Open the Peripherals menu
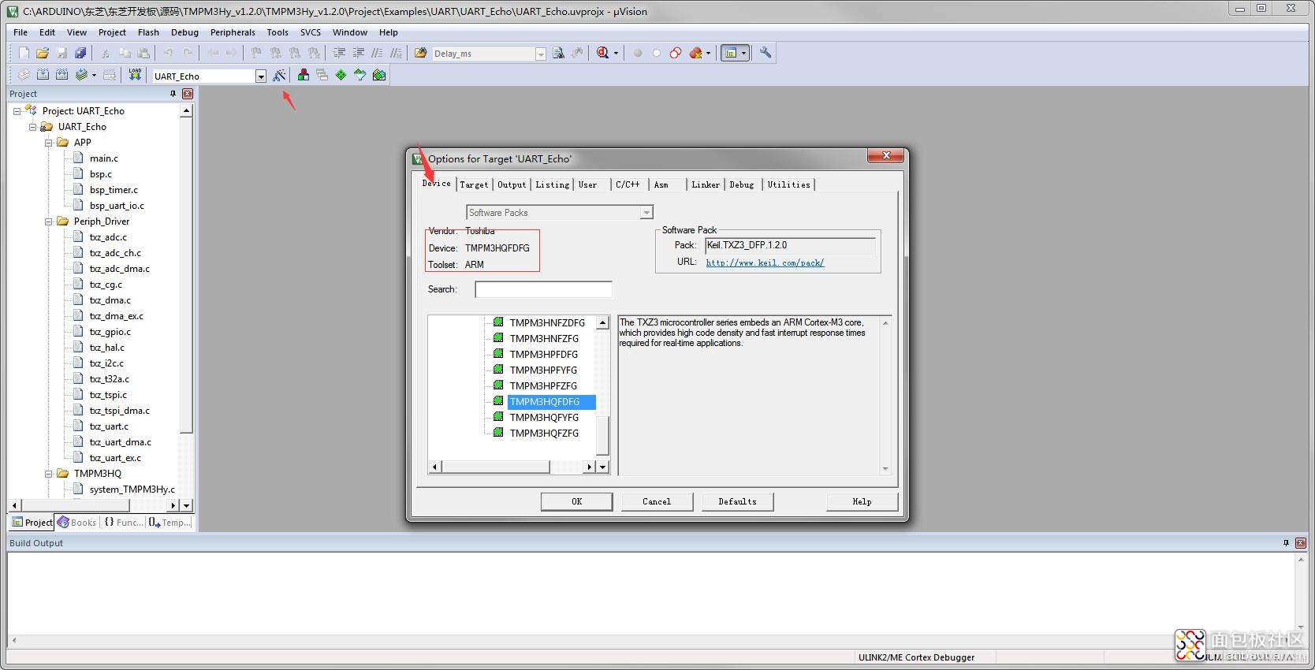 tap(233, 32)
